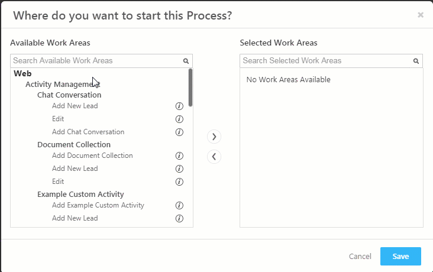The width and height of the screenshot is (433, 272).
Task: Choose Add Chat Conversation work area
Action: tap(88, 132)
